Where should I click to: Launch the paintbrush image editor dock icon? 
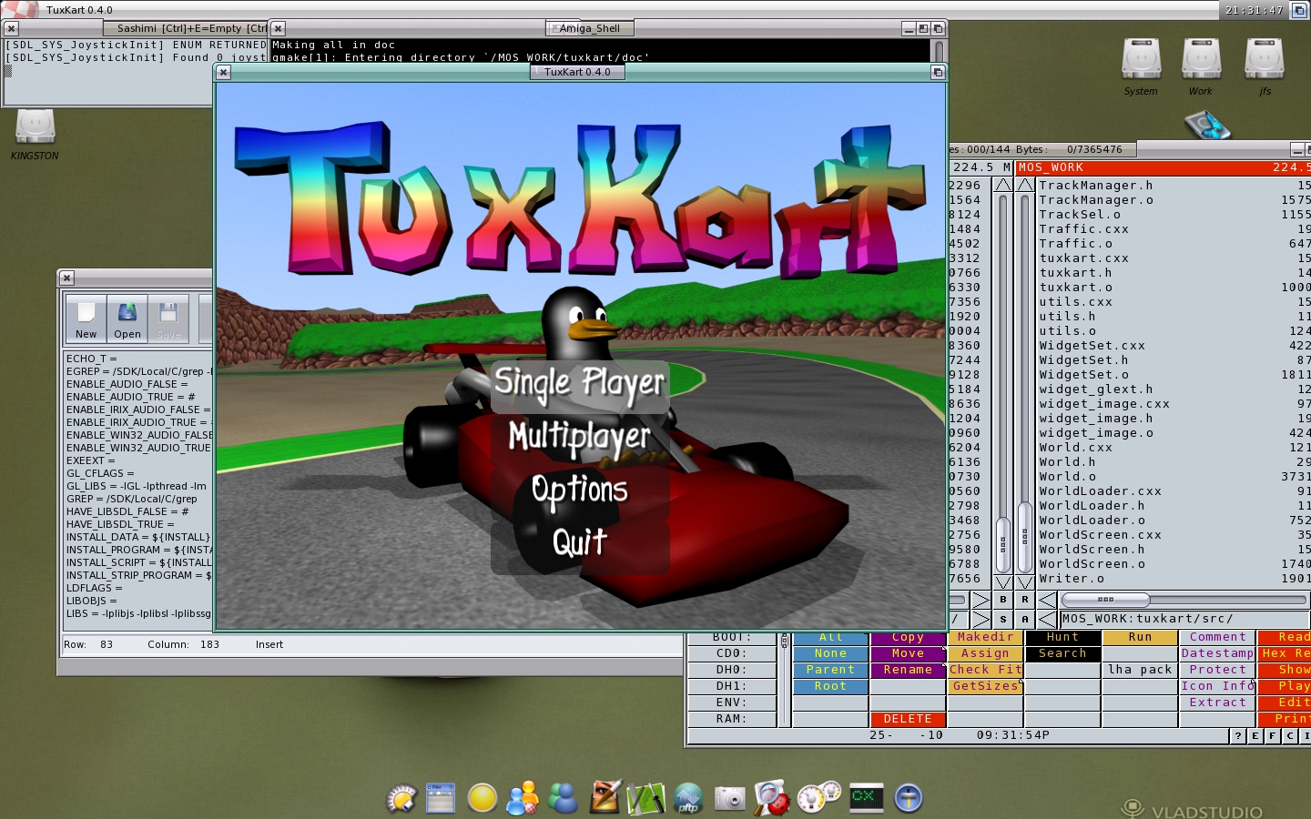605,797
